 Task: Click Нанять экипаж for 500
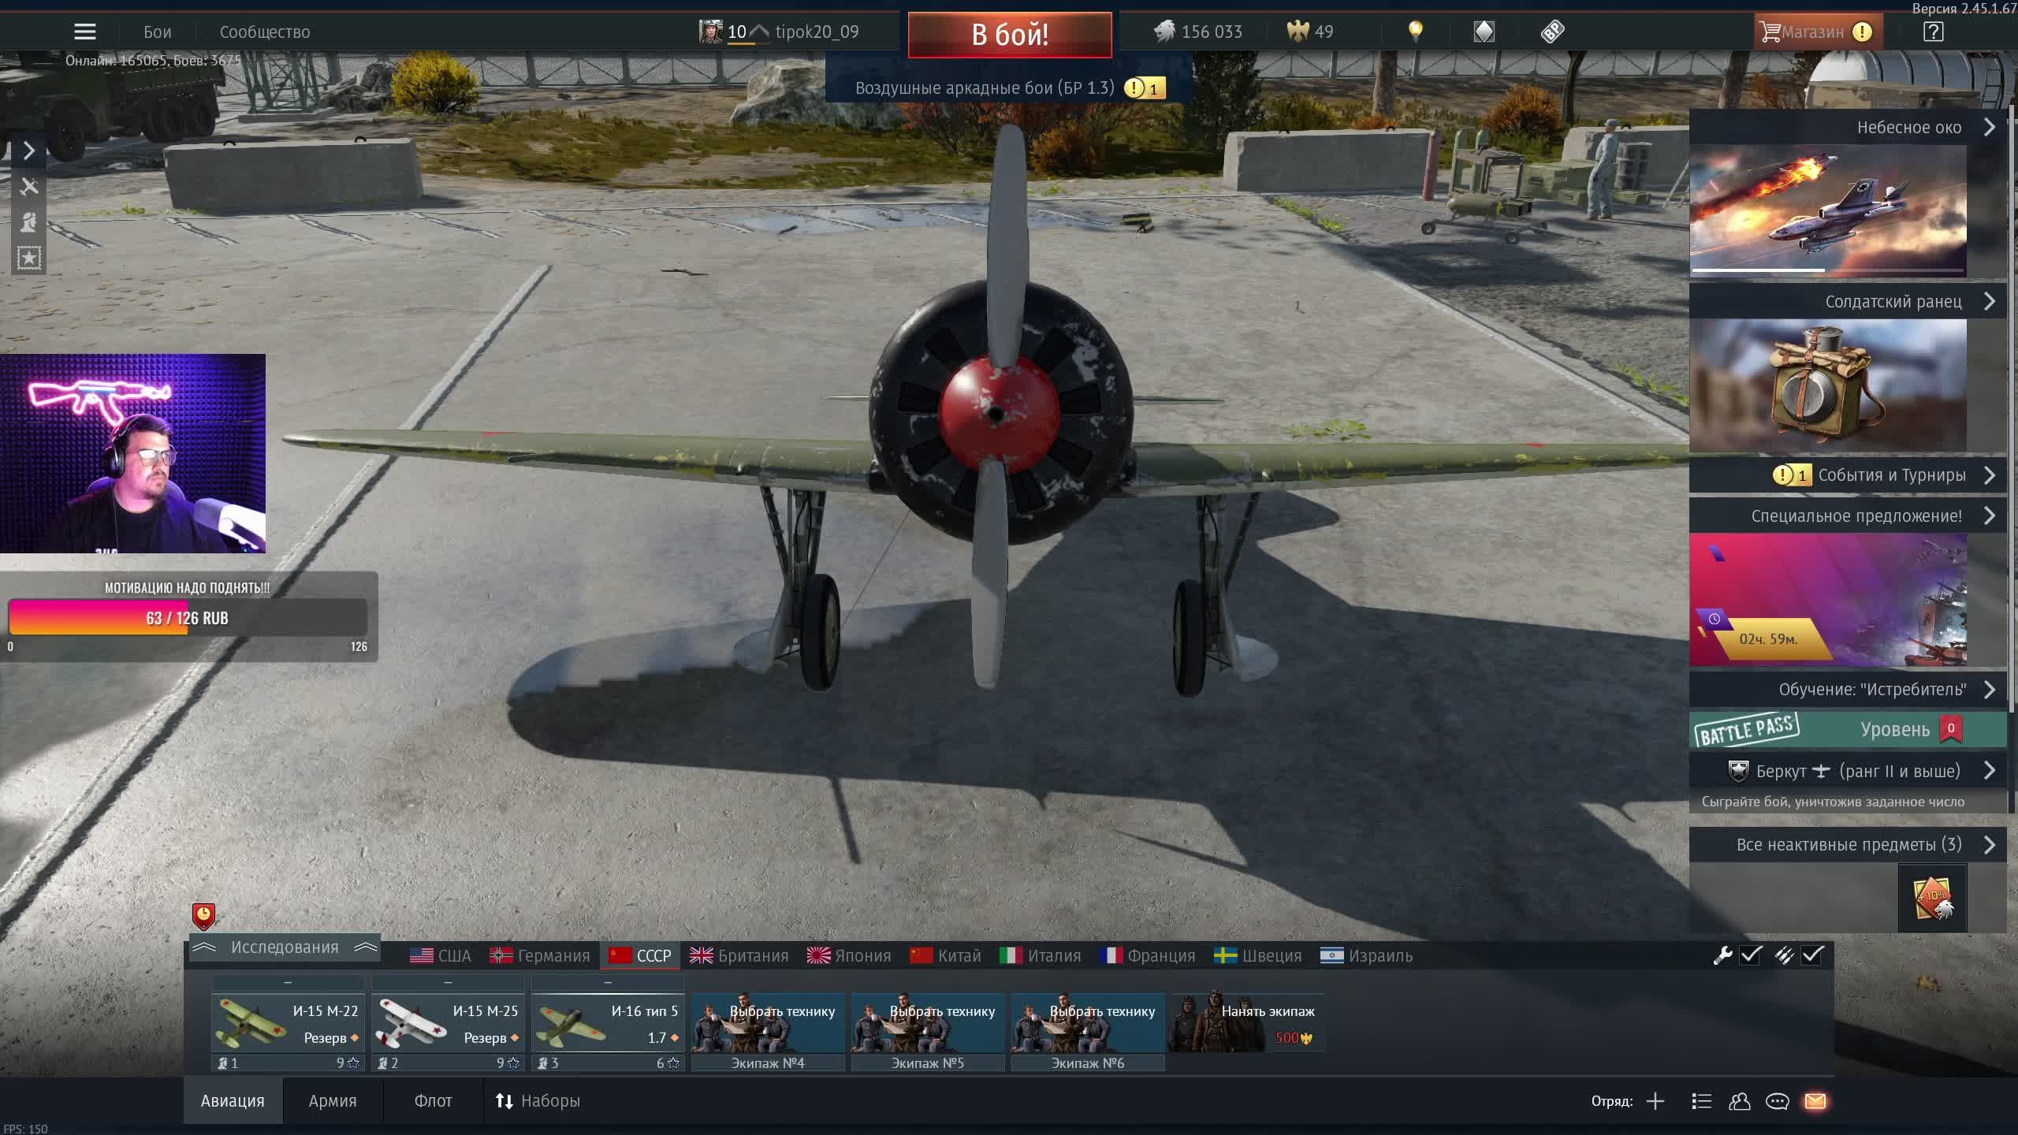tap(1246, 1023)
